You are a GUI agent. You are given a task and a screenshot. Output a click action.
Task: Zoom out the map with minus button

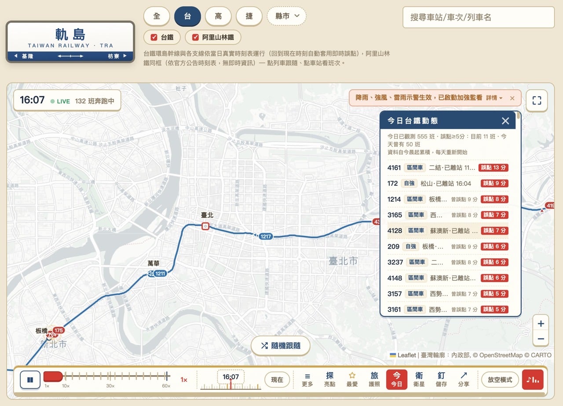tap(541, 339)
